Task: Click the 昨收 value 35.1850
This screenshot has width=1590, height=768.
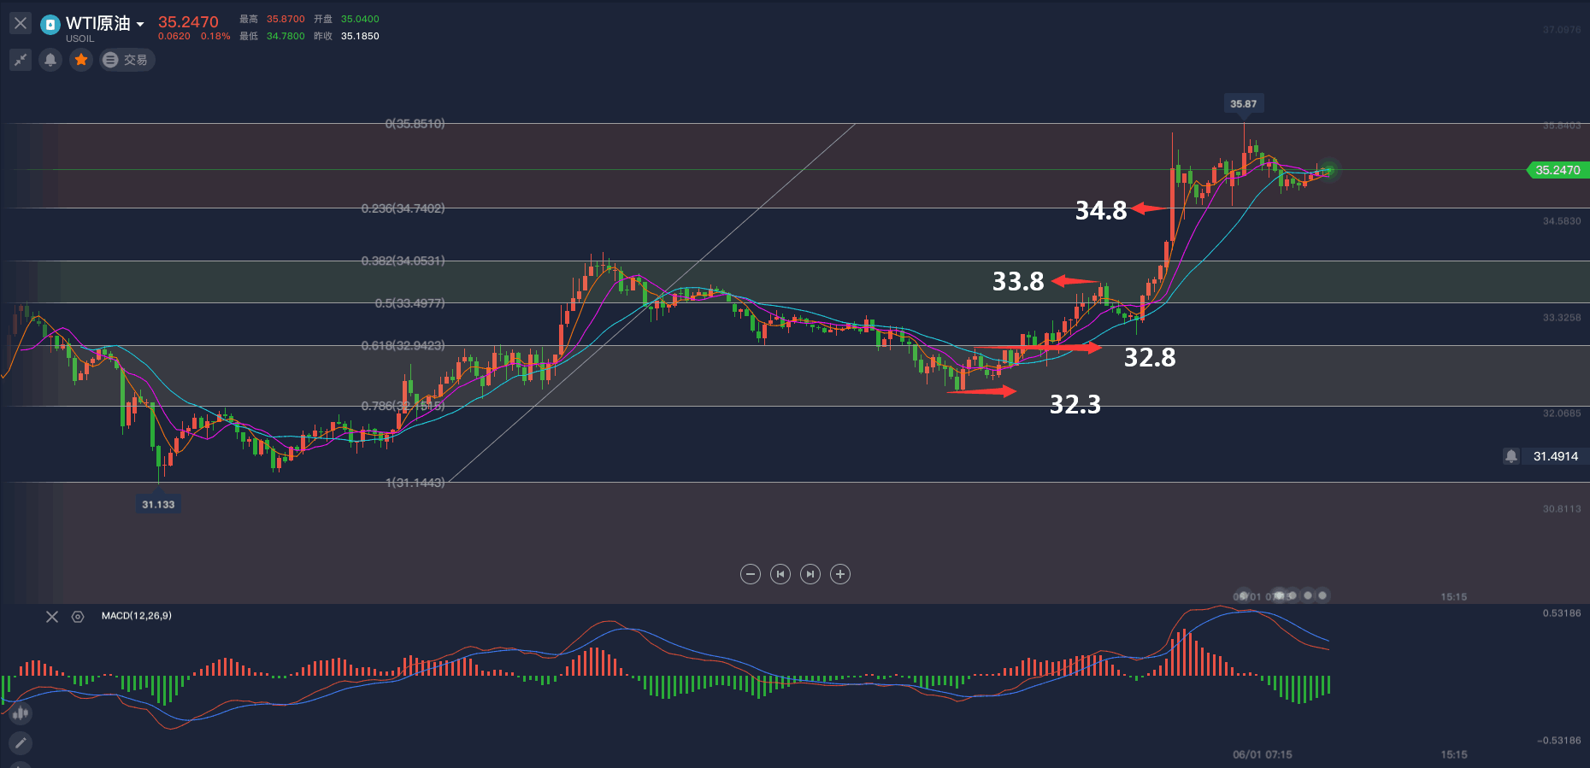Action: 360,36
